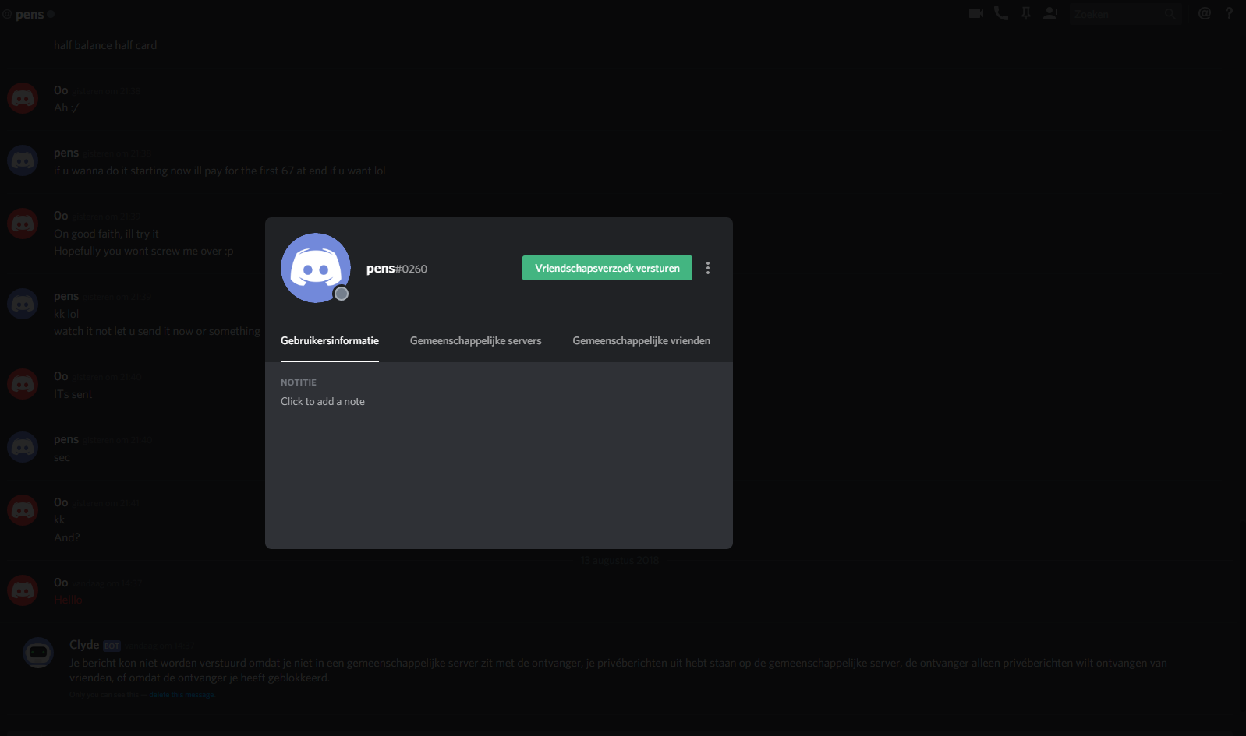Switch to Gemeenschappelijke vrienden tab

642,341
